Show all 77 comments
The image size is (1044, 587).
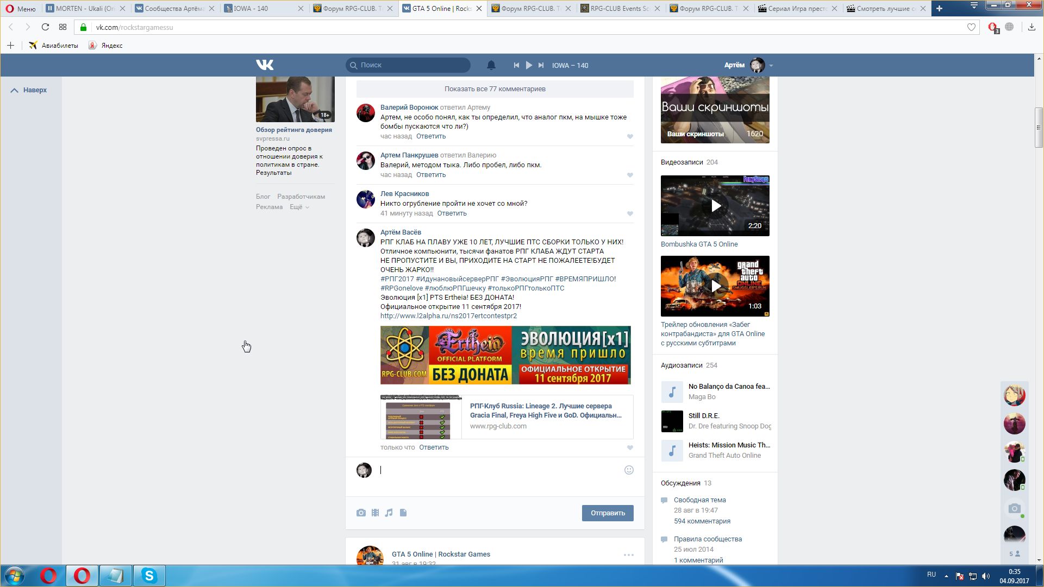(x=495, y=89)
